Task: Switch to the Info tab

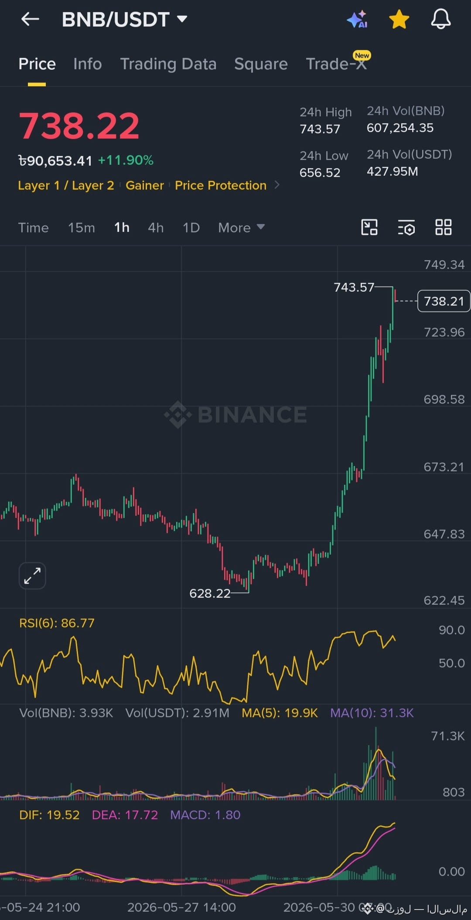Action: [x=88, y=64]
